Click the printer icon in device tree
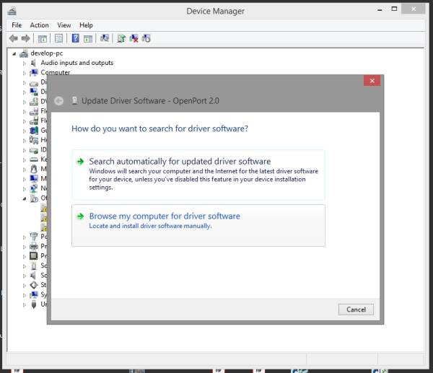433x373 pixels. pos(34,246)
